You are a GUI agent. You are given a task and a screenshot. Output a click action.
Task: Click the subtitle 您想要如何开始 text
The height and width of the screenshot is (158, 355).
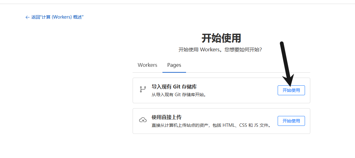click(243, 49)
